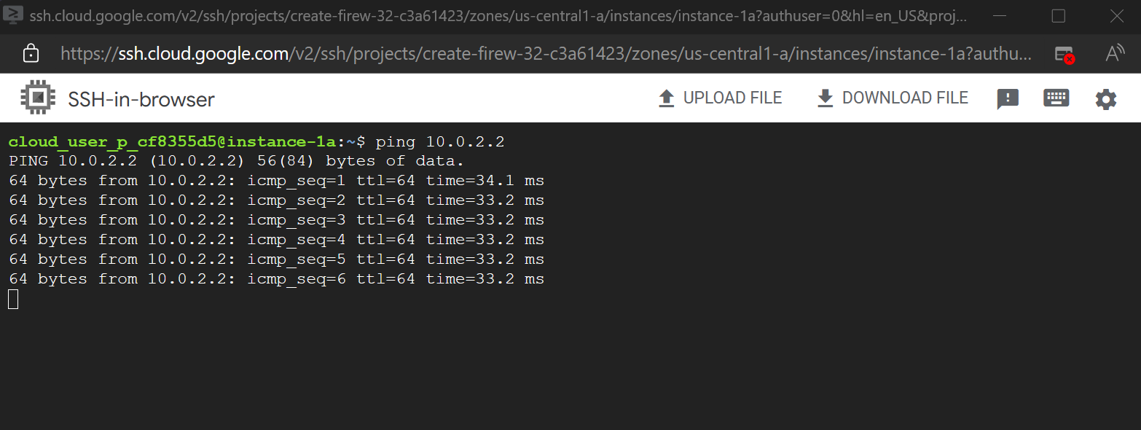View site security via the lock icon

tap(31, 53)
